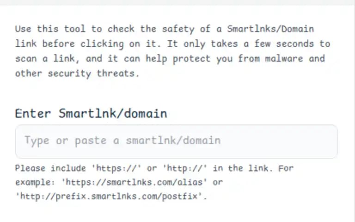Click the gray header strip at the top

click(x=177, y=2)
